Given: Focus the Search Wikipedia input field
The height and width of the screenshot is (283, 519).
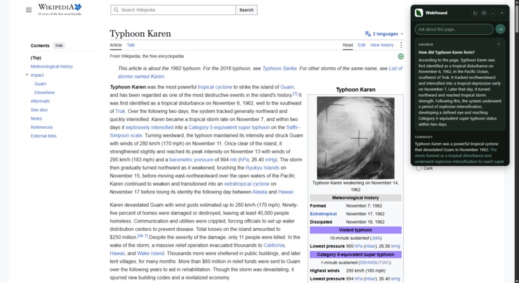Looking at the screenshot, I should (x=173, y=10).
